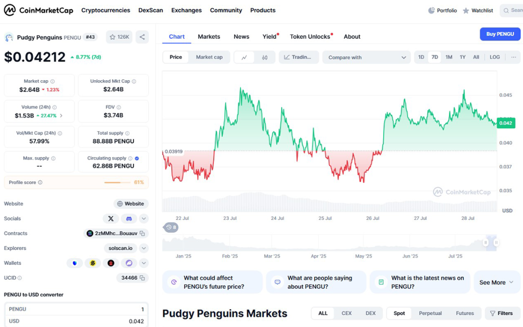Open TradingView chart button

coord(298,57)
